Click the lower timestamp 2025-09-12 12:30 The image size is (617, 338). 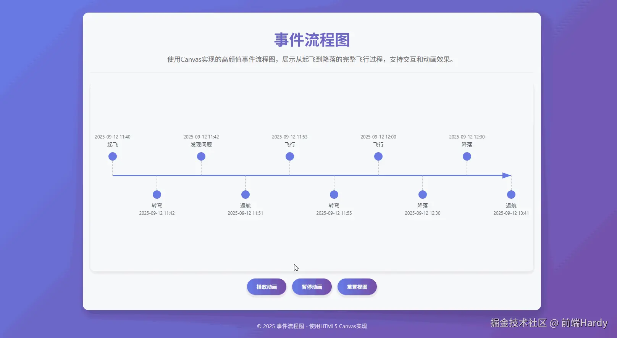[423, 213]
